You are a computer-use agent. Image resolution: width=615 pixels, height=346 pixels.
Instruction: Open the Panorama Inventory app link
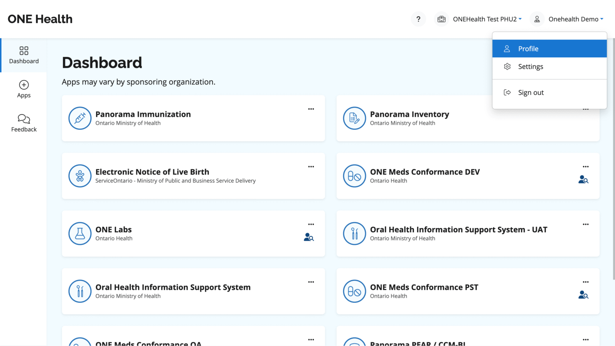coord(409,114)
